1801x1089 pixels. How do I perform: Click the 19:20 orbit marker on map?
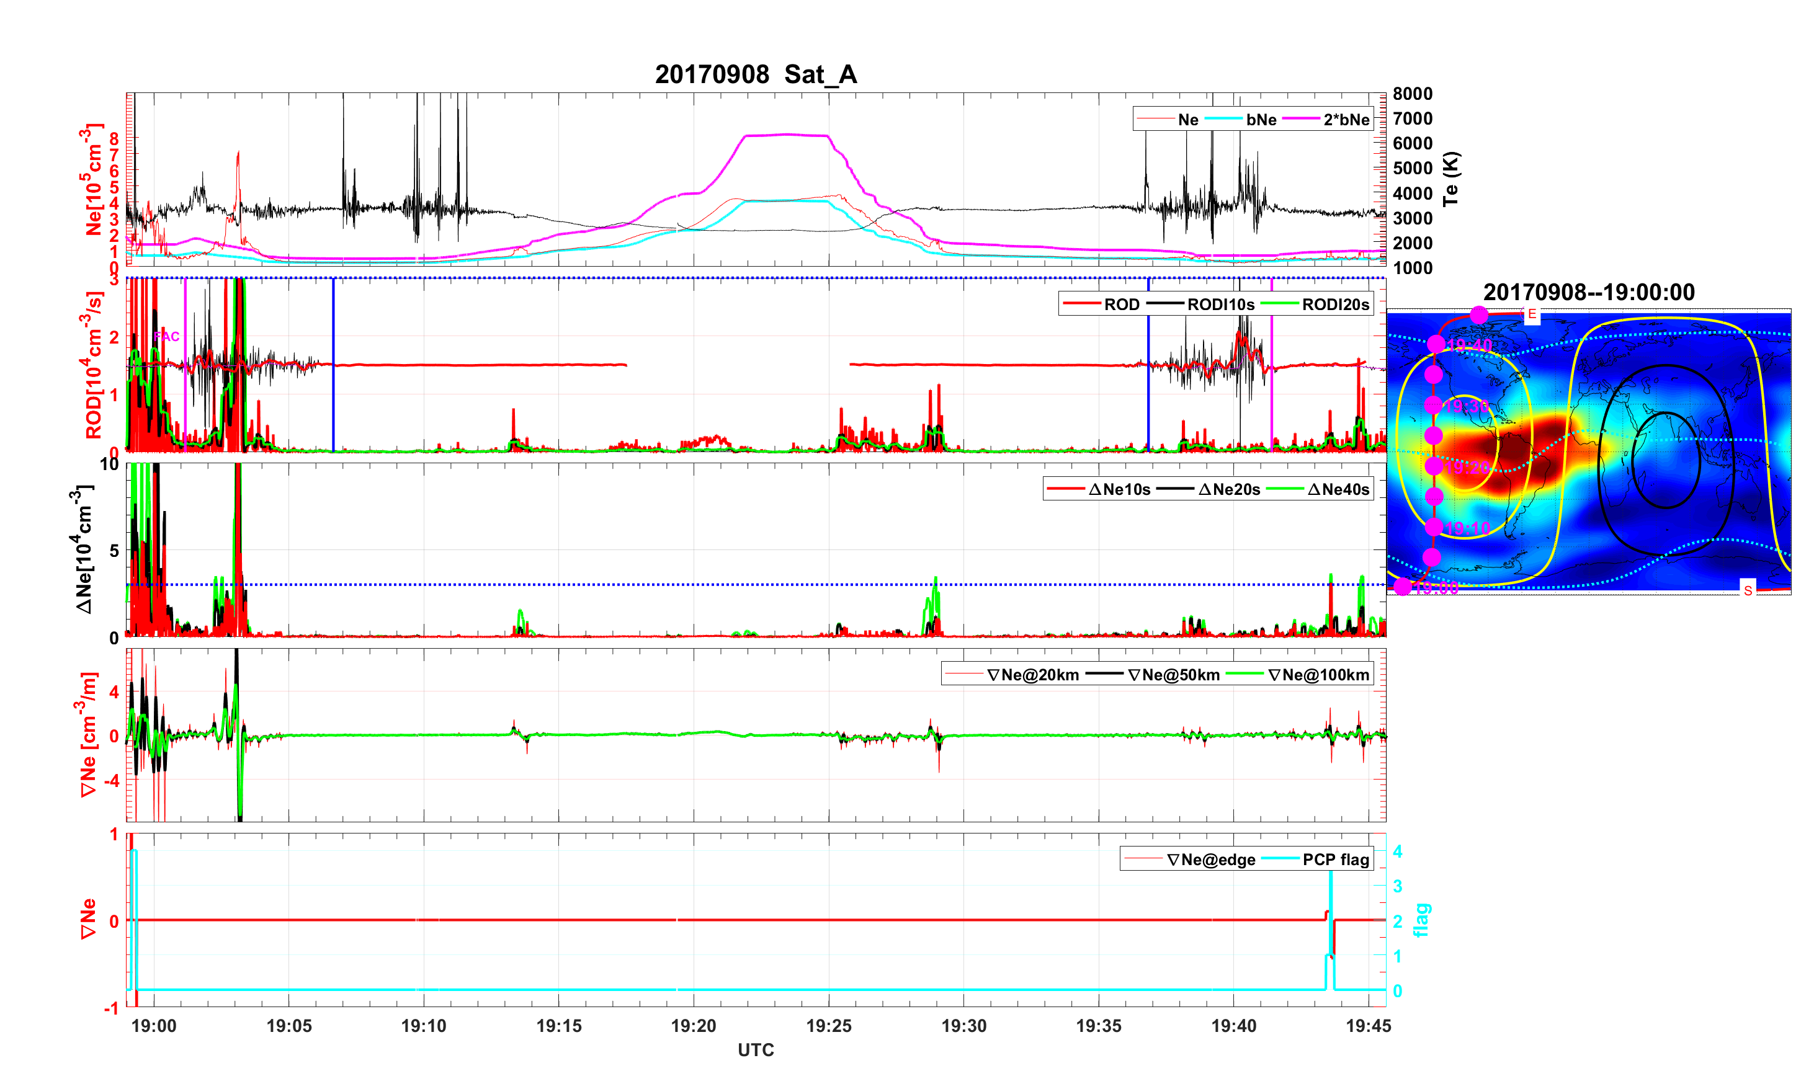(x=1434, y=466)
